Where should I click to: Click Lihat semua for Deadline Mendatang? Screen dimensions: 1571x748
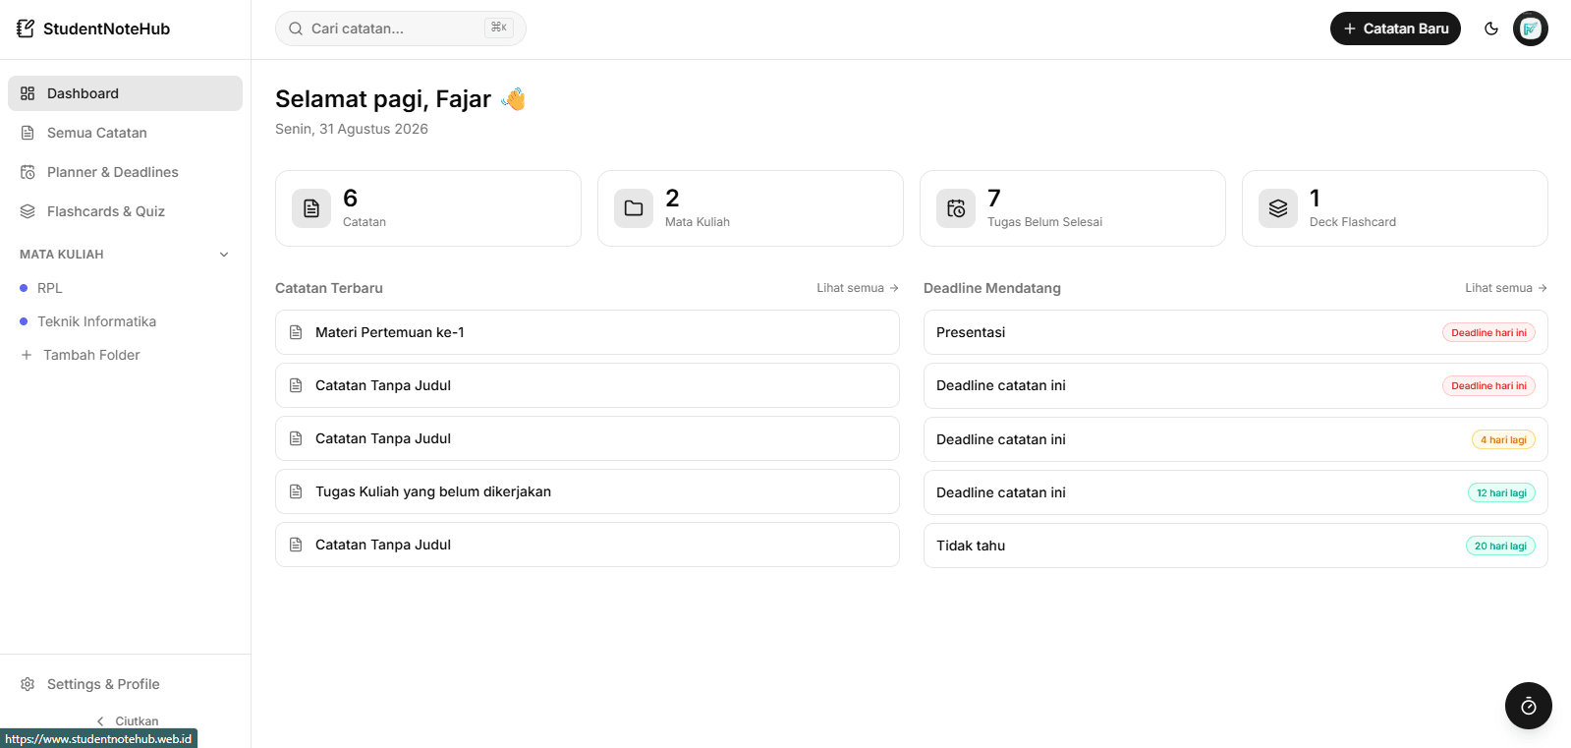click(1506, 288)
